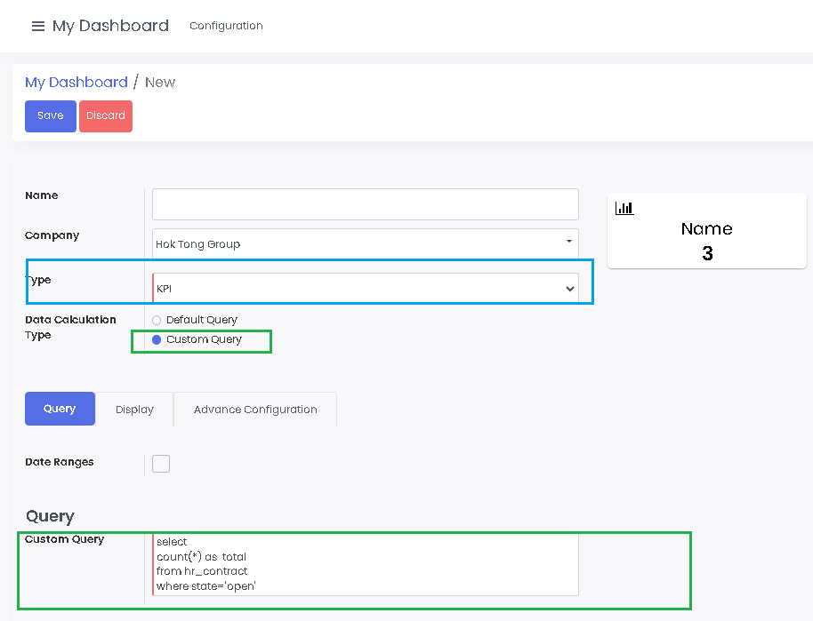Switch to the Advance Configuration tab
The height and width of the screenshot is (621, 813).
coord(255,409)
